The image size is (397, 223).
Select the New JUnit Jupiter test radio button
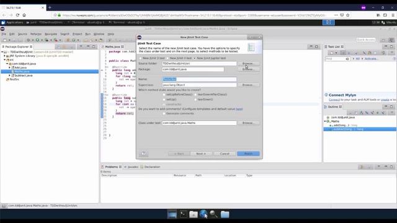195,58
